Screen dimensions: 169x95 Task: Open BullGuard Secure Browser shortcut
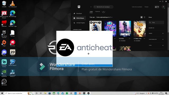4,14
